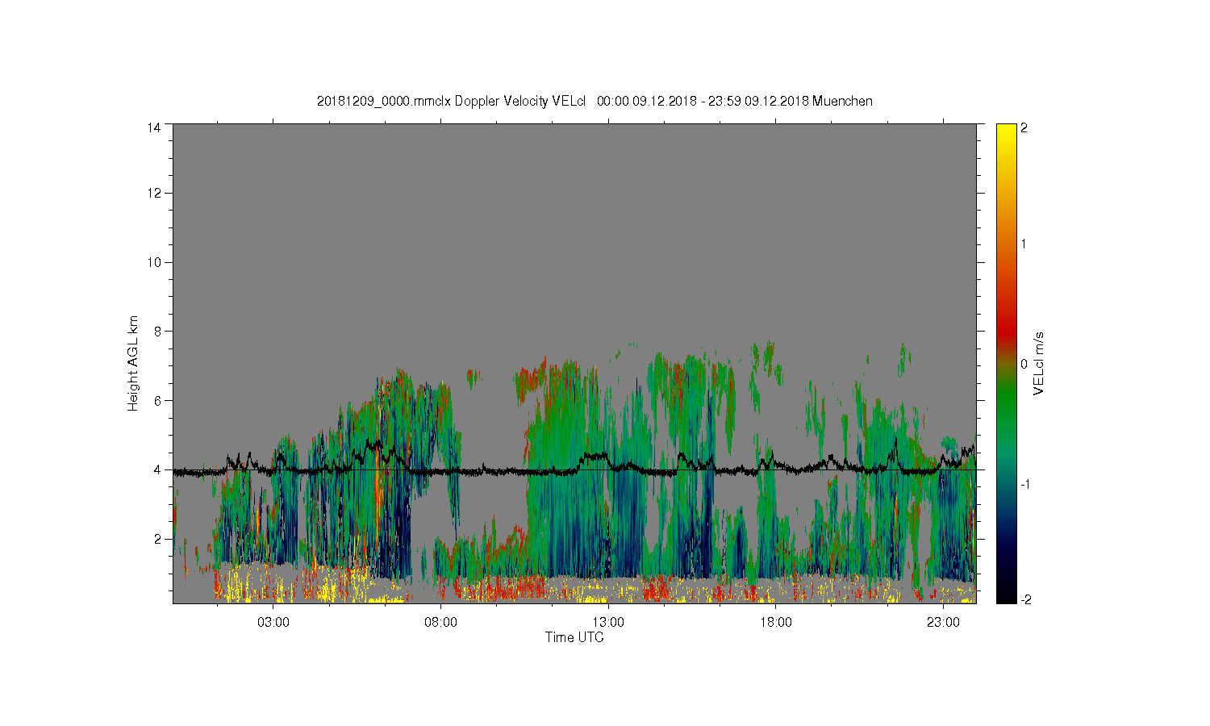Screen dimensions: 1210x726
Task: Click the "Time UTC" axis label
Action: pos(574,637)
